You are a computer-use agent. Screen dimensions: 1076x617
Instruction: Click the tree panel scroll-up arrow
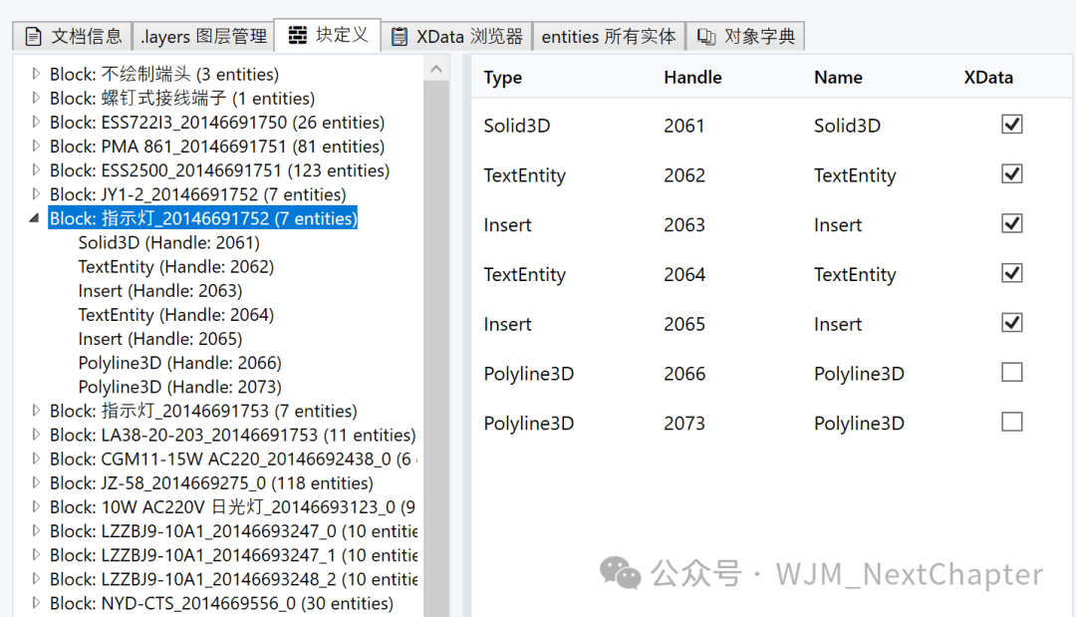(x=434, y=68)
